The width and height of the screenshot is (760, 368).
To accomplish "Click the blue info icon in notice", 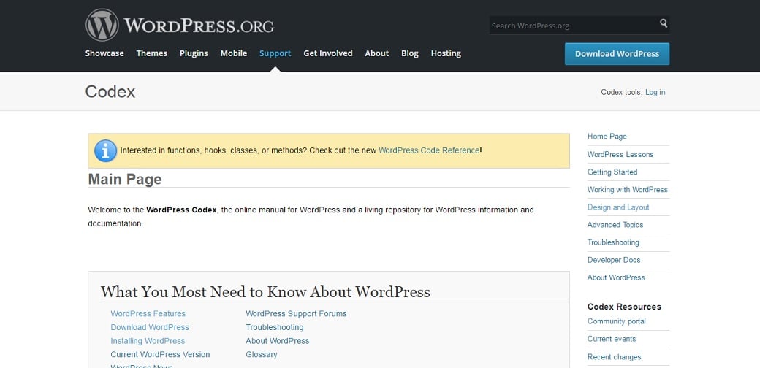I will click(x=105, y=151).
